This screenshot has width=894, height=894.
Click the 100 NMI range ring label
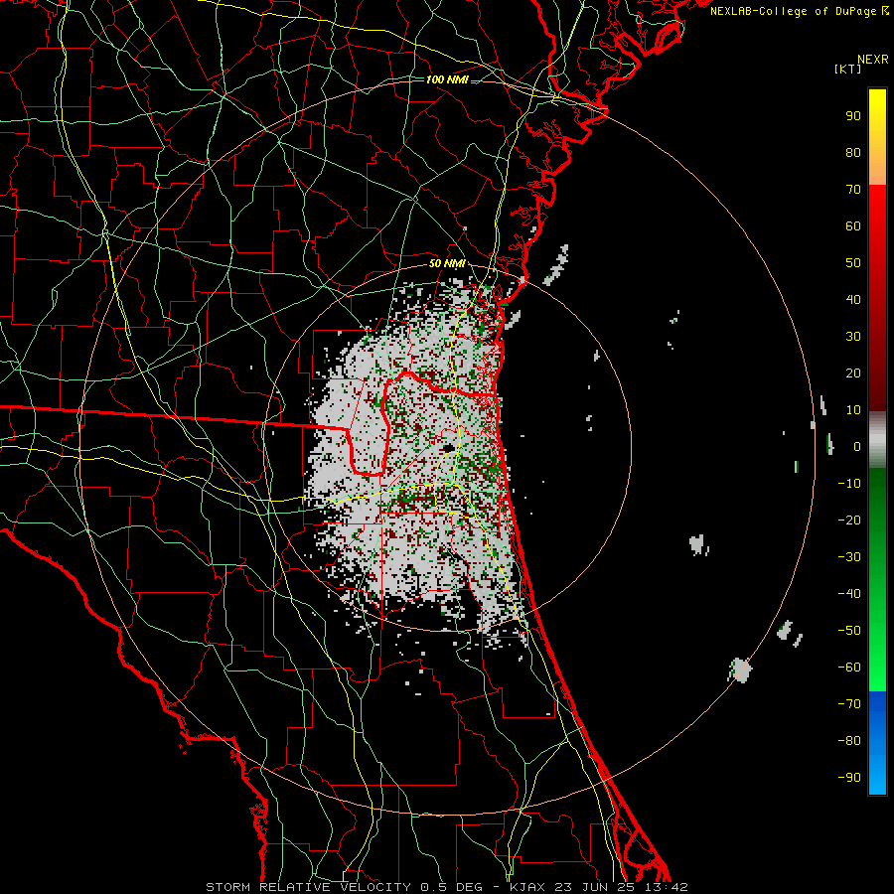(x=447, y=79)
